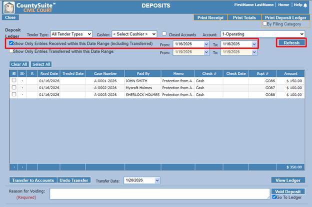Image resolution: width=312 pixels, height=207 pixels.
Task: Click Paid By name SHERLOCK HOLMES
Action: click(142, 95)
